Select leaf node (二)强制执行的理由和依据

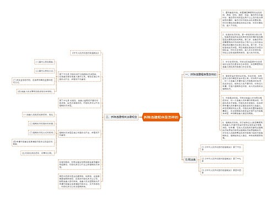[x=41, y=124]
